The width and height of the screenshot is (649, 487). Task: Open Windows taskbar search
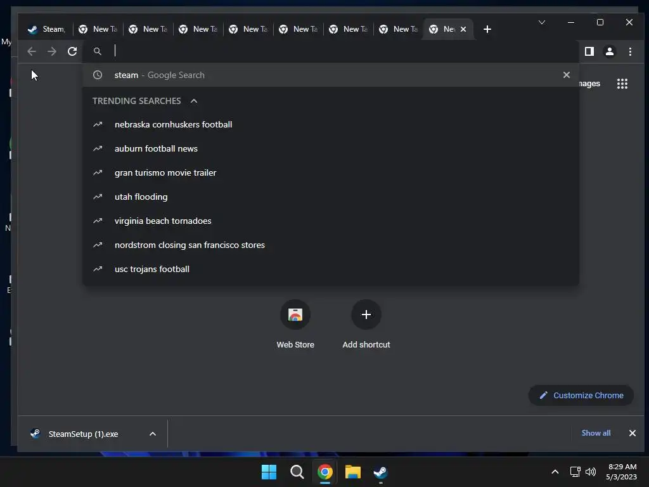coord(297,472)
